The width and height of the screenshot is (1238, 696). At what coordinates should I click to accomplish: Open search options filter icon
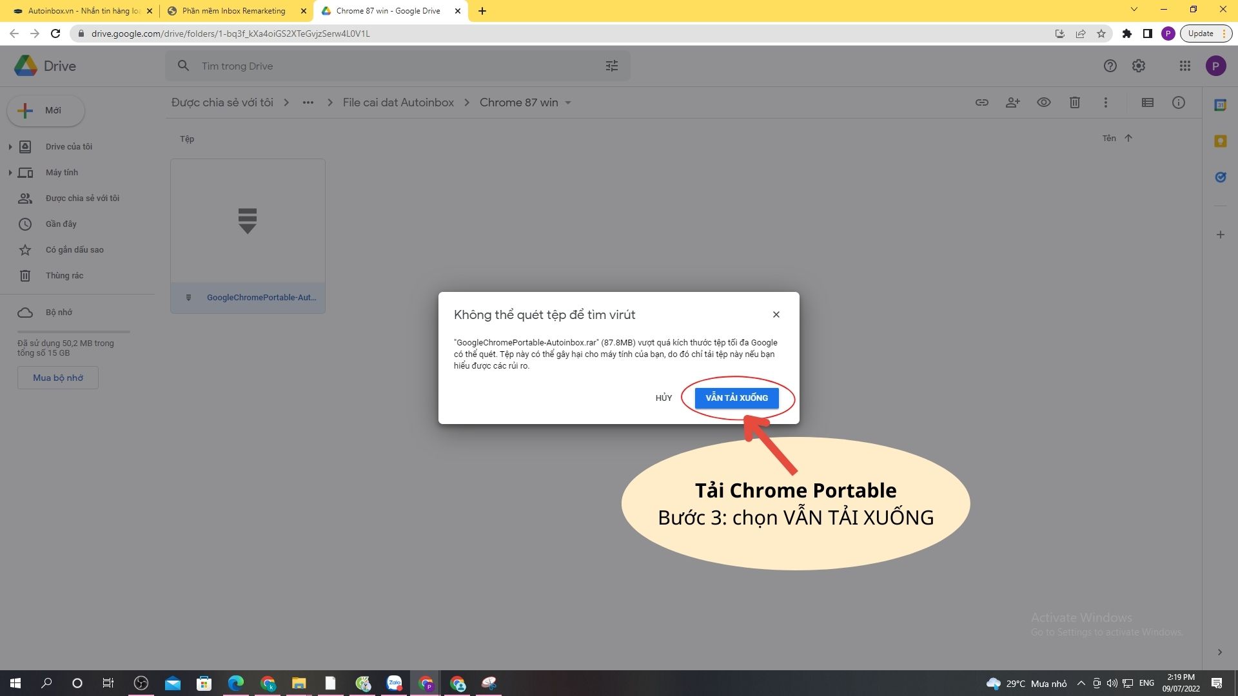pyautogui.click(x=611, y=66)
